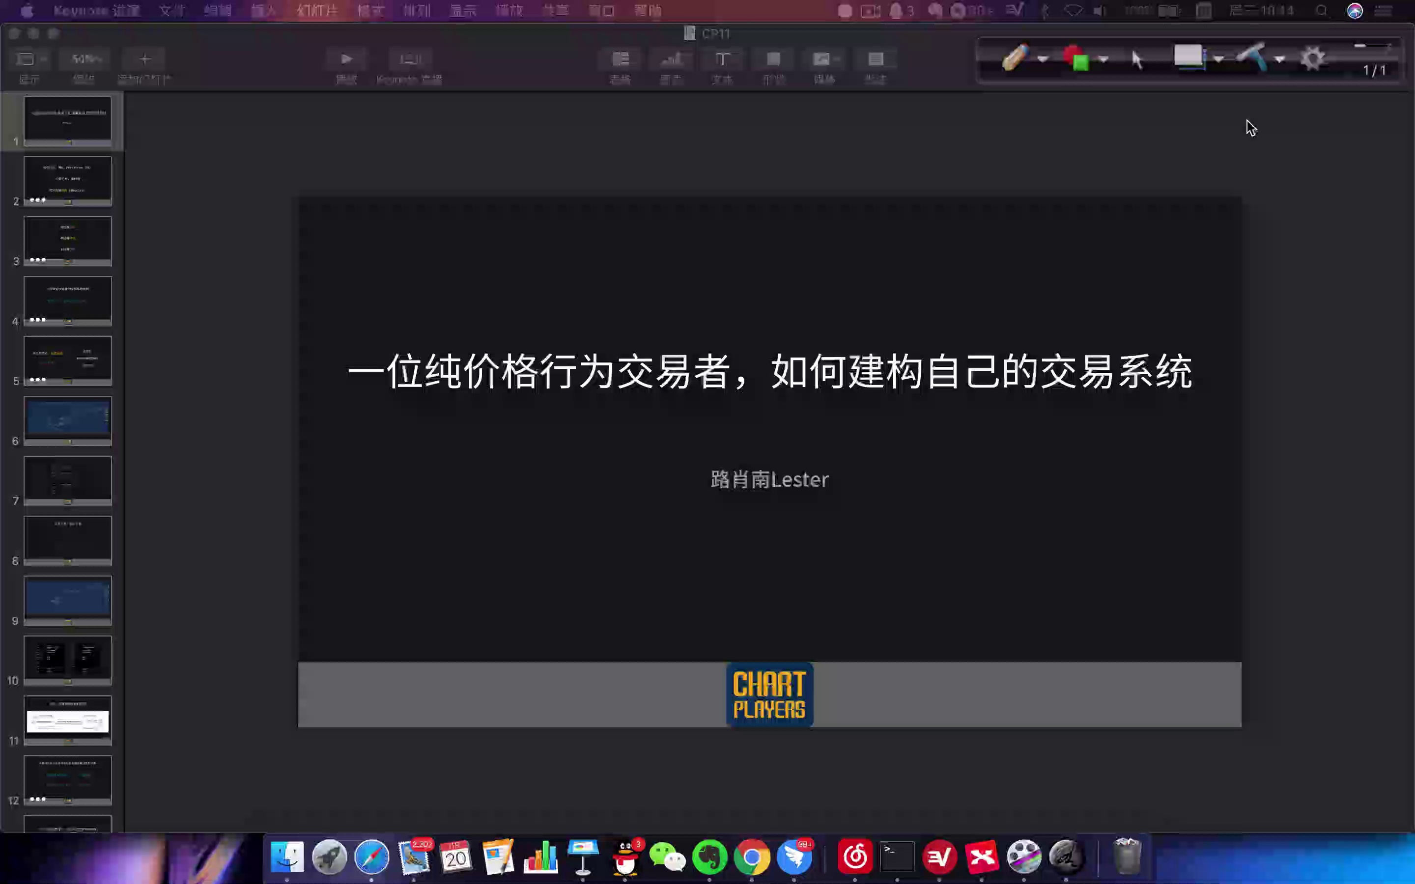Open the whiteboard dropdown arrow

point(1218,59)
